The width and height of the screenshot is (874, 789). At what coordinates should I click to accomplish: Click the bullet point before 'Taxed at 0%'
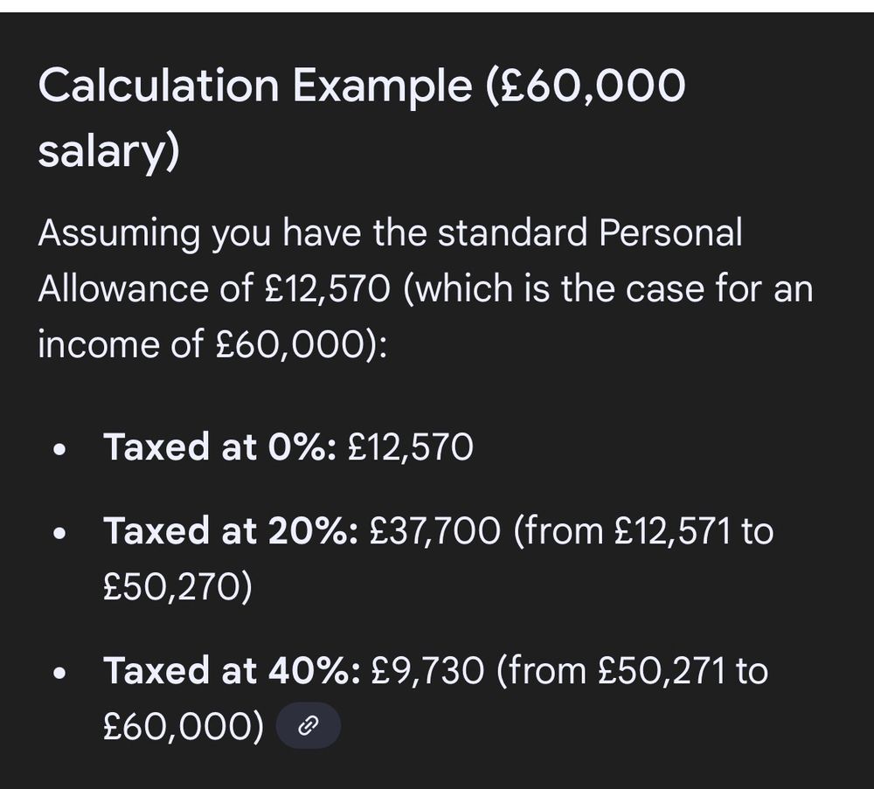pyautogui.click(x=59, y=449)
